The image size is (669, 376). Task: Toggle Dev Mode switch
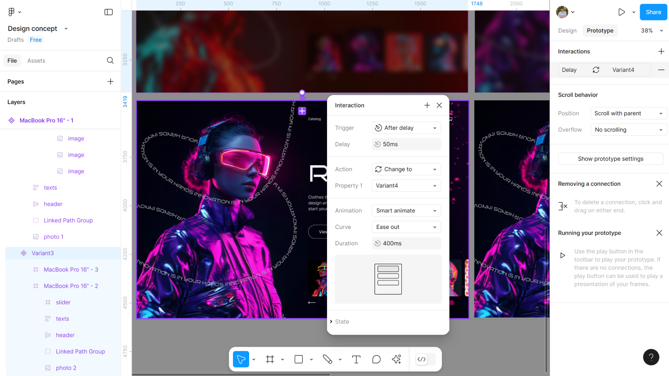tap(426, 359)
